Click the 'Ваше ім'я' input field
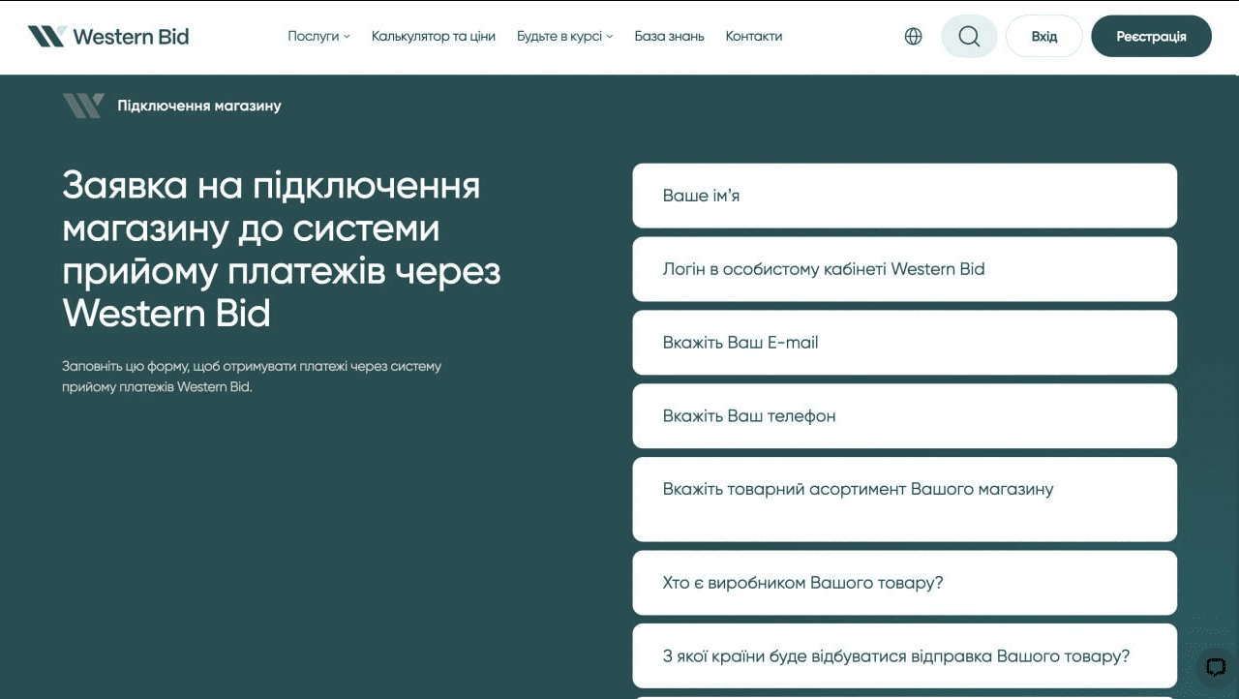The height and width of the screenshot is (699, 1239). tap(904, 196)
